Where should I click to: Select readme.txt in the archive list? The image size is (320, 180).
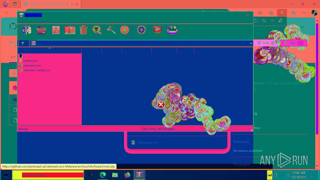[30, 61]
